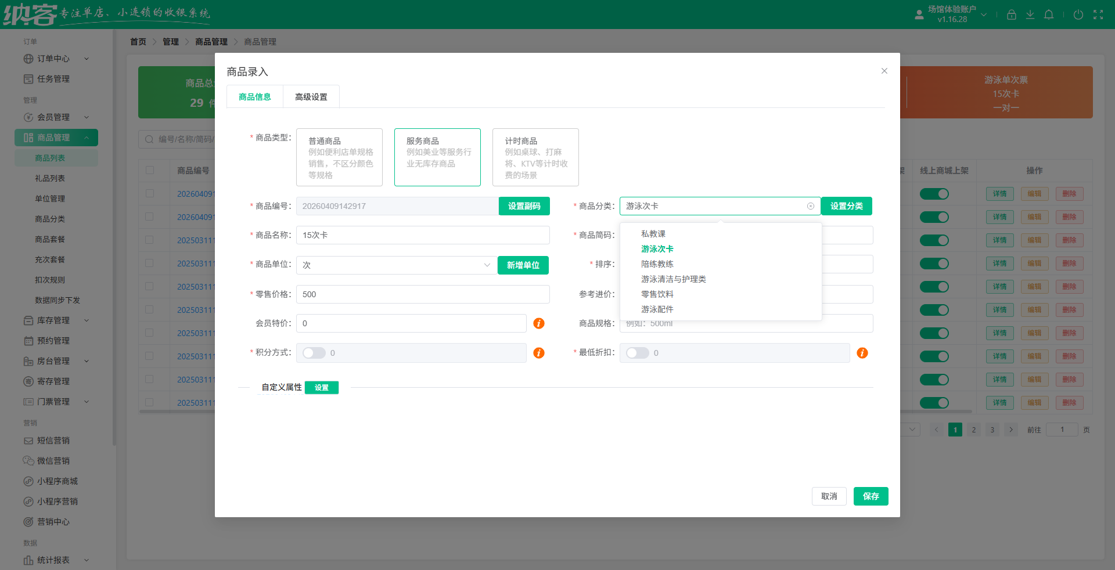Pick 零售饮料 in the category dropdown

tap(657, 294)
